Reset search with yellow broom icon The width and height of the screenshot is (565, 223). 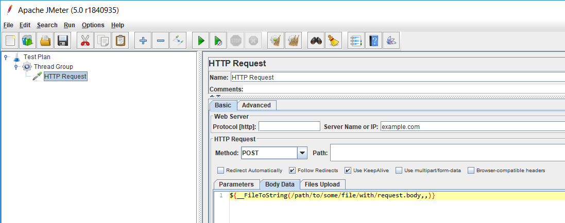coord(334,40)
